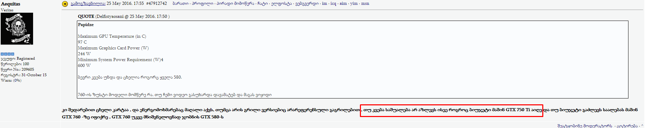Screen dimensions: 645x128
Task: Open the 'ელფოსტა' email link
Action: (281, 3)
